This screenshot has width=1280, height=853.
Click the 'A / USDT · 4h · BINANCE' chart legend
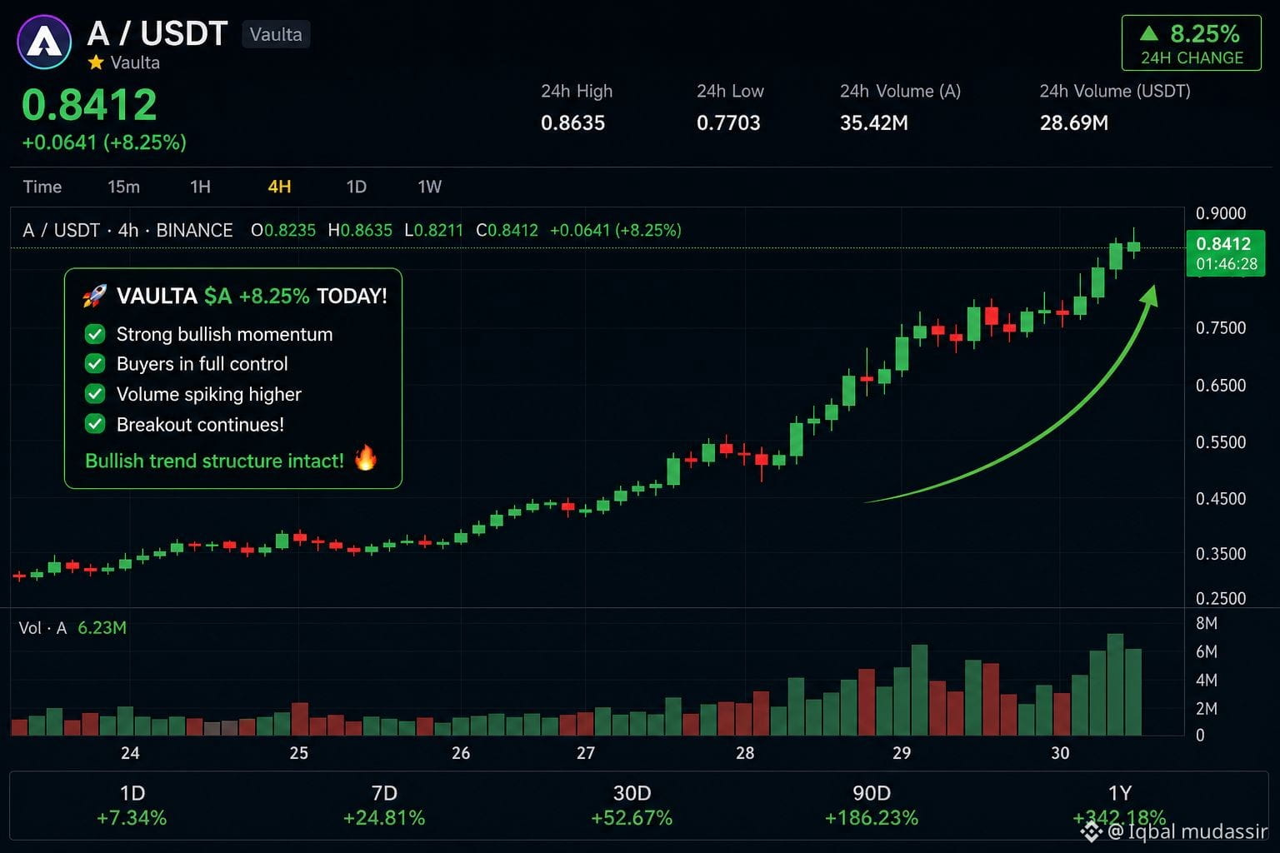point(127,230)
